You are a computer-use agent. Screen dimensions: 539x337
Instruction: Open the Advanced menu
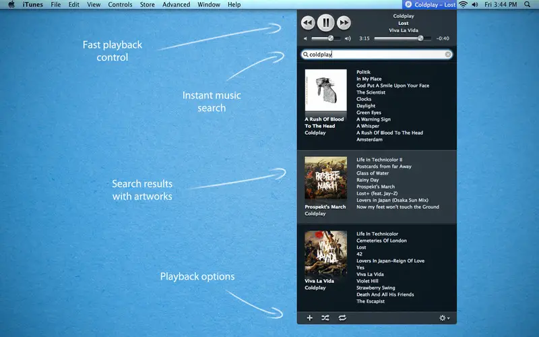point(176,5)
